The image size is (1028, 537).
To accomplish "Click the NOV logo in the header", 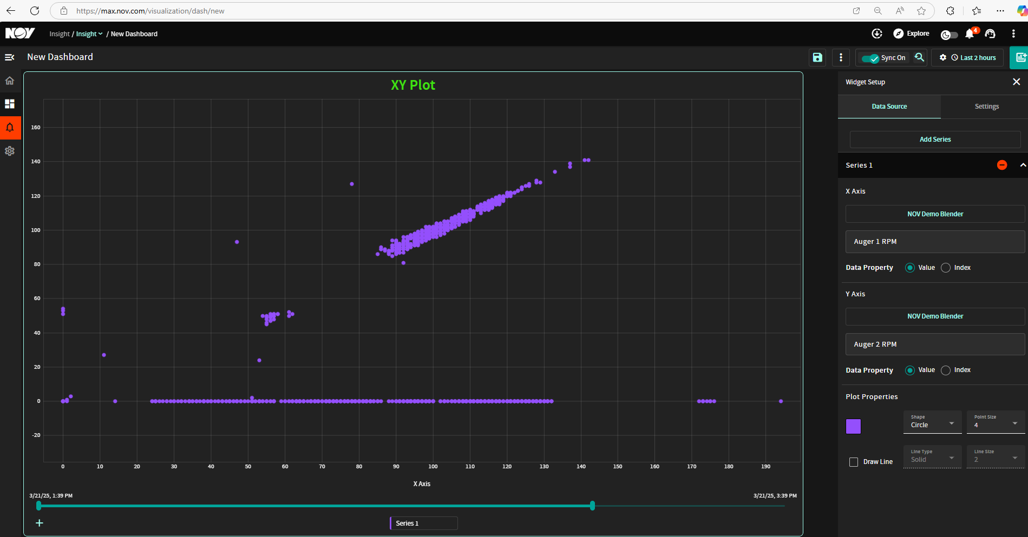I will pos(20,34).
